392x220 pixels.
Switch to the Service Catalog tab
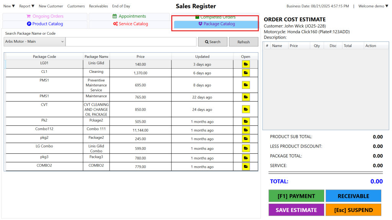click(x=129, y=24)
